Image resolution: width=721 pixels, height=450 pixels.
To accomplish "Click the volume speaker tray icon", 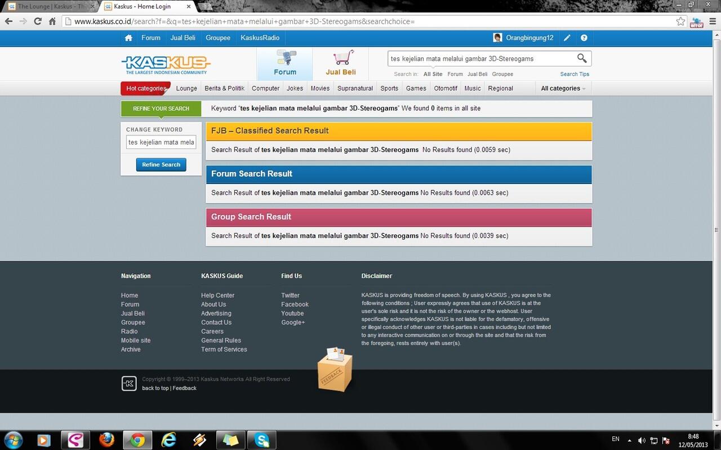I will (642, 440).
